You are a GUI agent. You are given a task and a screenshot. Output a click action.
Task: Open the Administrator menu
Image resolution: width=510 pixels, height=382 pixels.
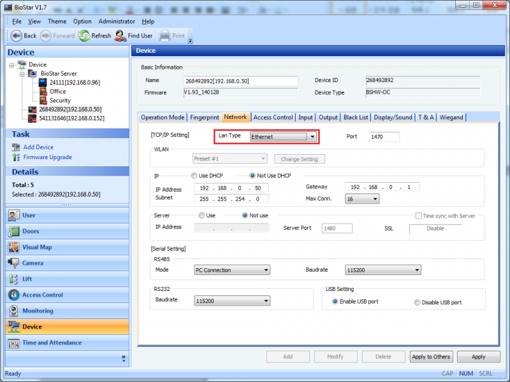click(117, 21)
